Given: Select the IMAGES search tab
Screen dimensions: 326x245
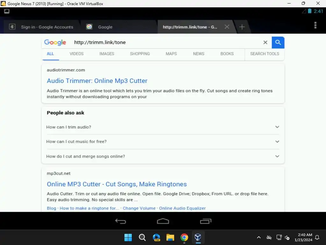Looking at the screenshot, I should point(107,54).
